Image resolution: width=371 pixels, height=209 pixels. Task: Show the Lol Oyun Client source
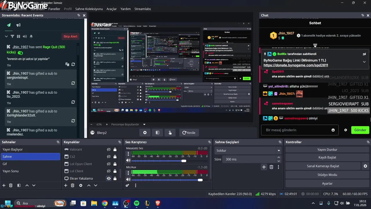(109, 164)
